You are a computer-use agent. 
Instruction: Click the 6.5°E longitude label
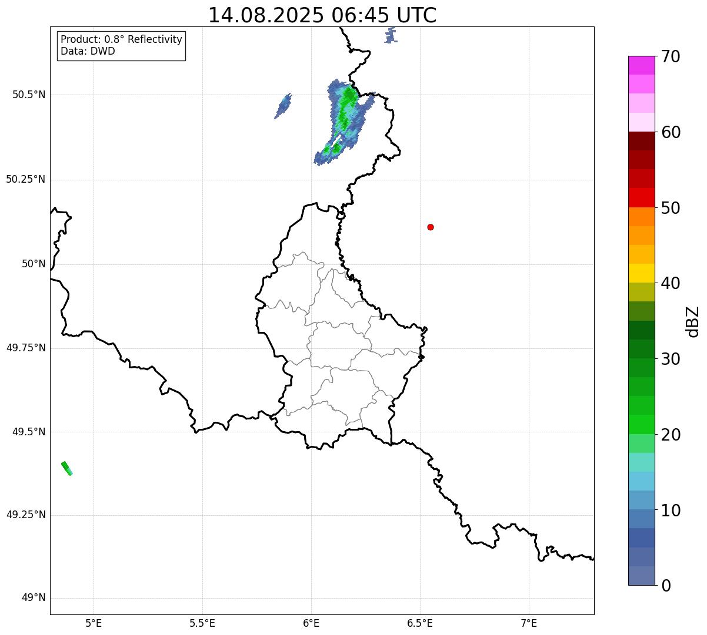coord(421,623)
